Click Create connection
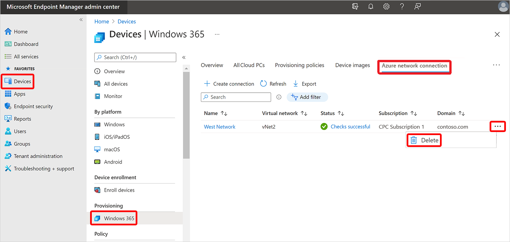This screenshot has height=242, width=510. 229,84
